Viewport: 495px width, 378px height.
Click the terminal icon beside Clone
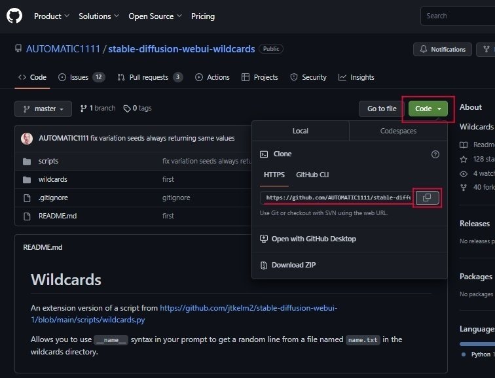click(264, 154)
